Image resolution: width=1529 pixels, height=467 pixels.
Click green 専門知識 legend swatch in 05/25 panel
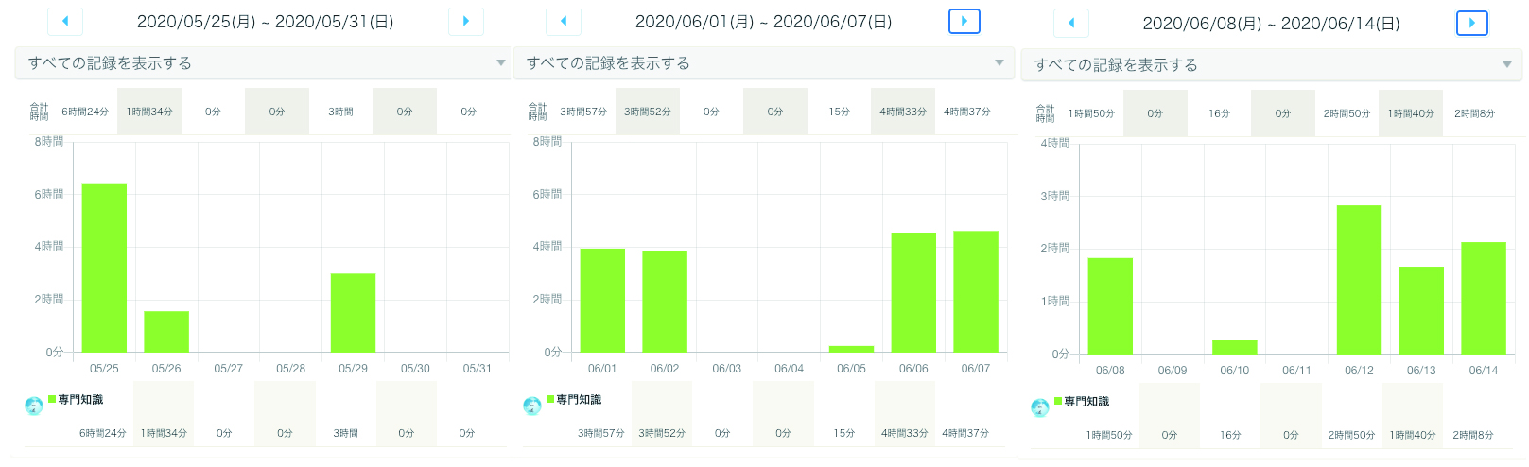pyautogui.click(x=52, y=399)
